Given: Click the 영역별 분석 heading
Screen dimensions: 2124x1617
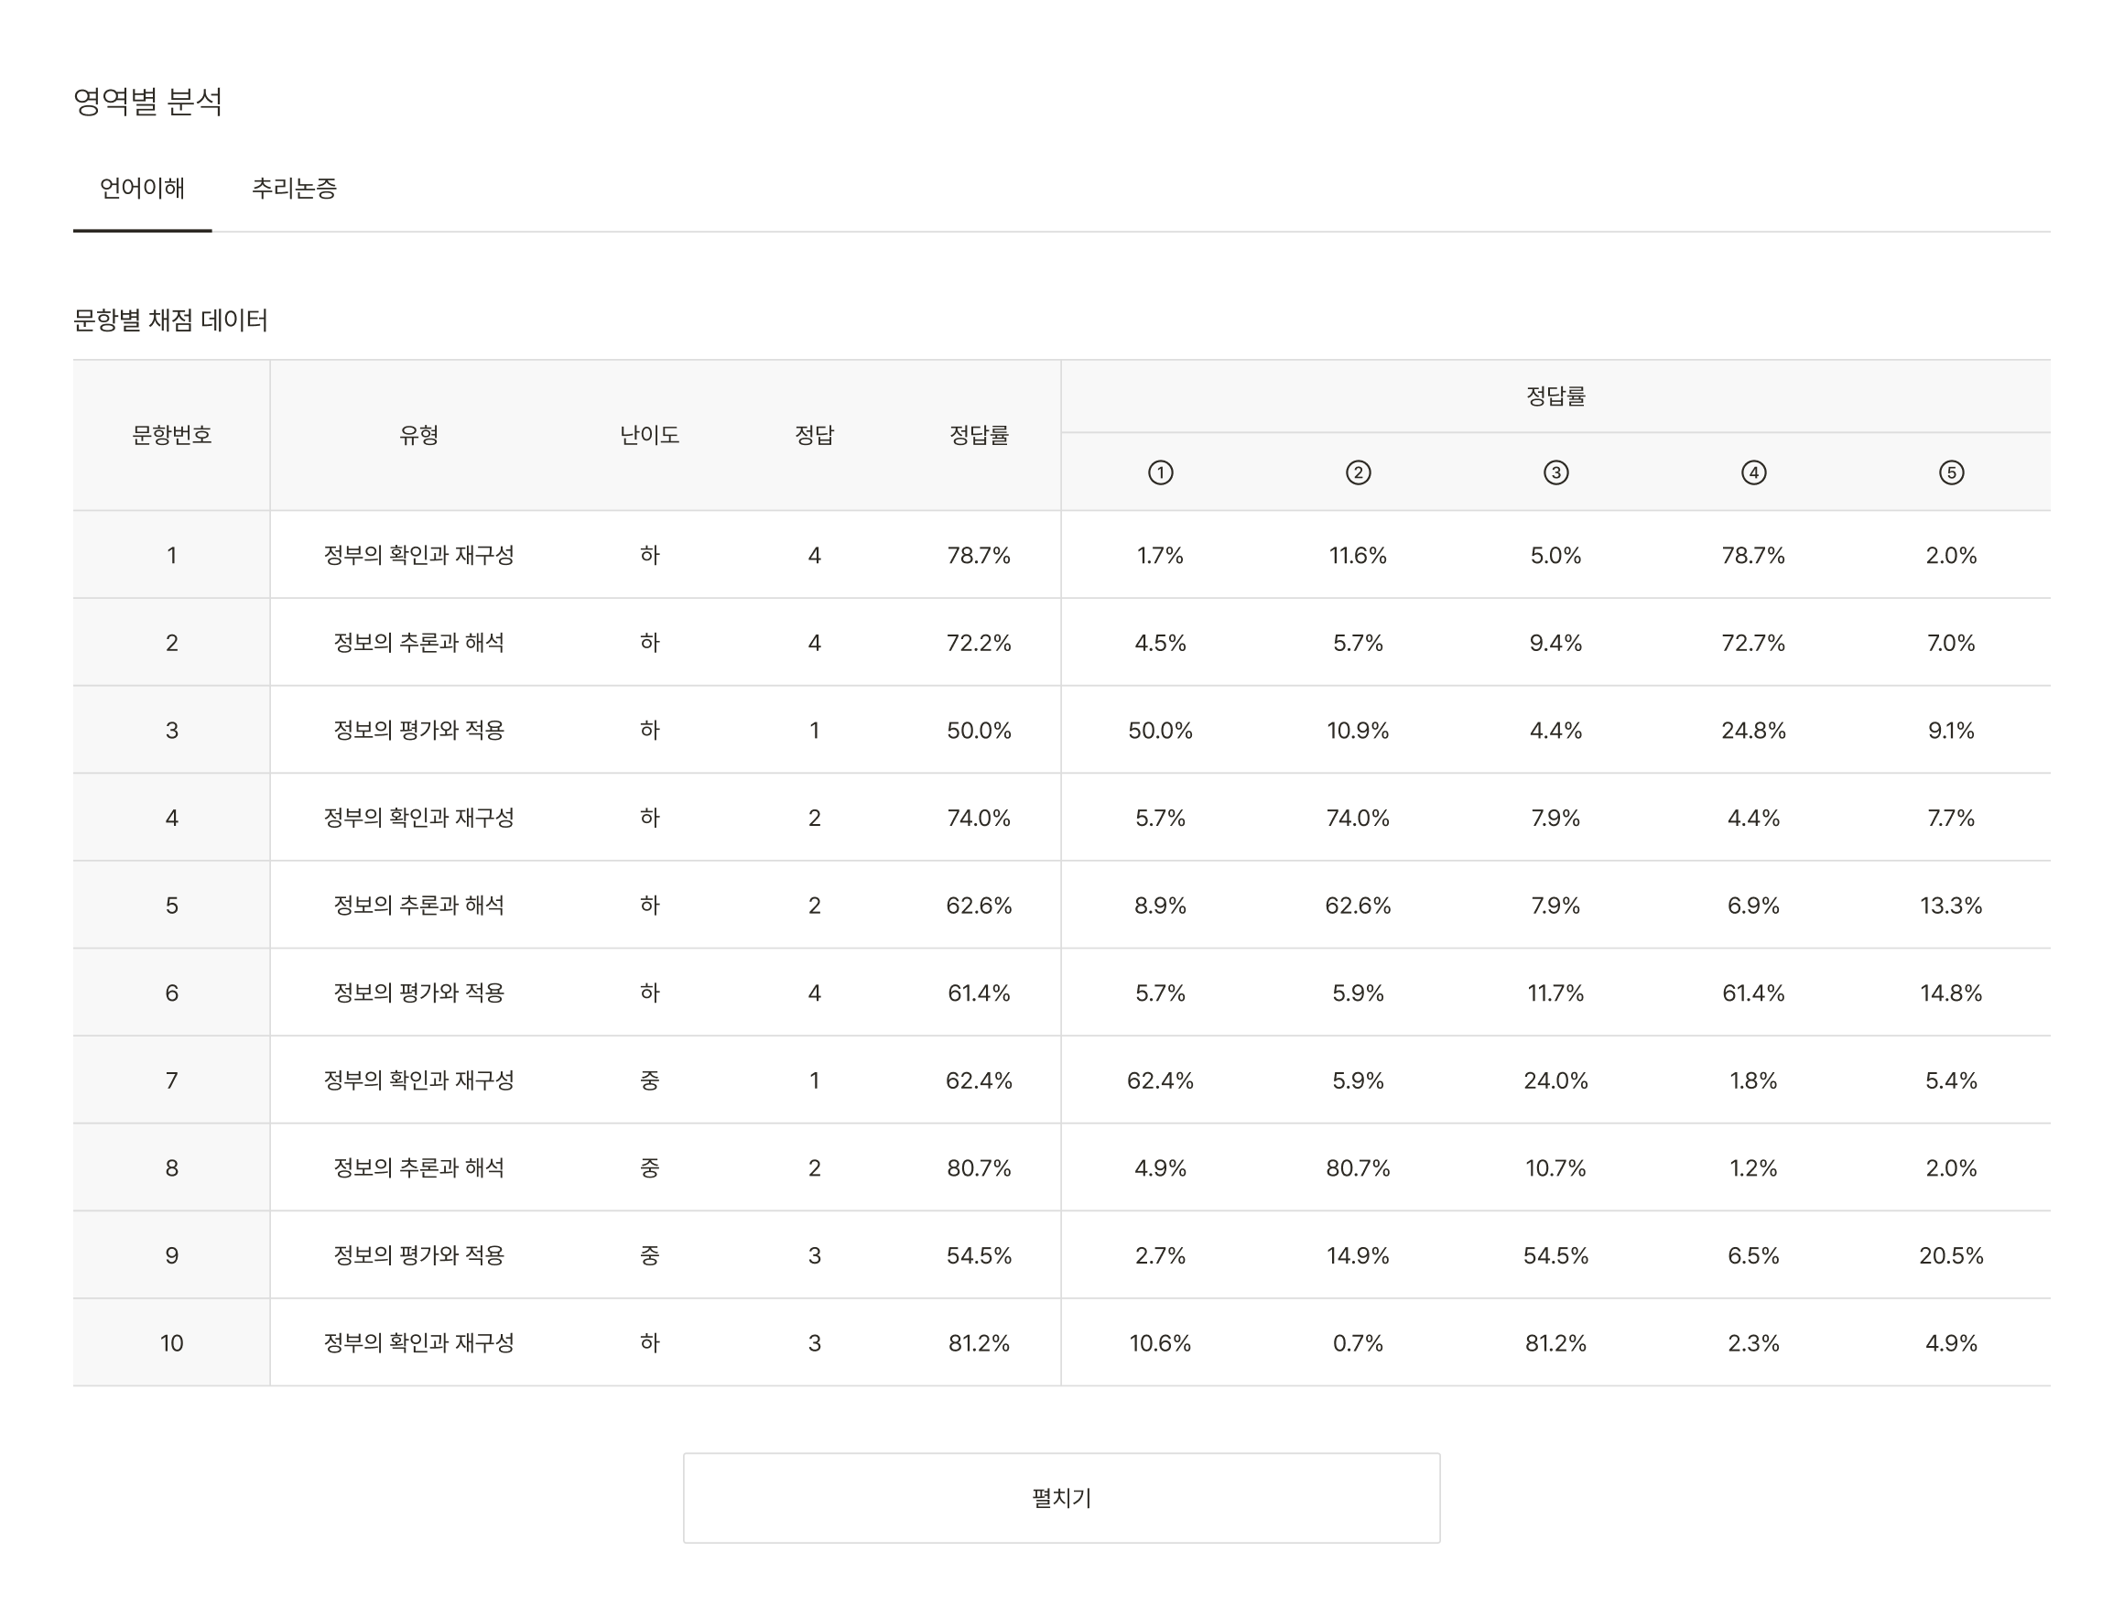Looking at the screenshot, I should tap(147, 102).
